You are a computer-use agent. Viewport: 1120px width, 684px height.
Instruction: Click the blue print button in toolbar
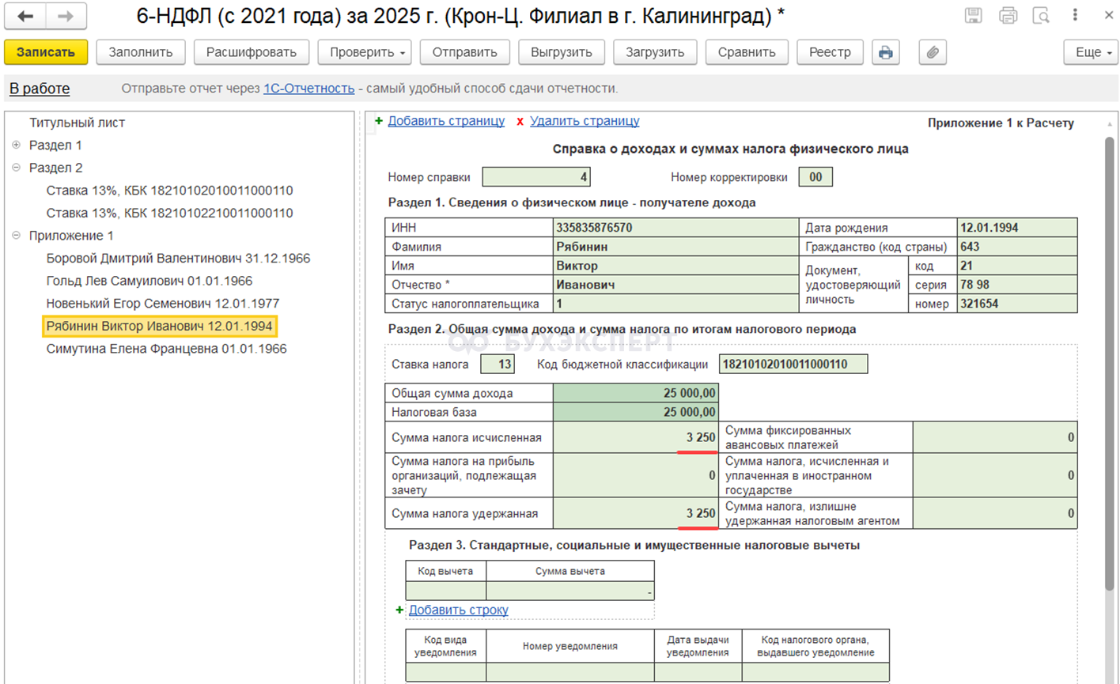pyautogui.click(x=885, y=52)
